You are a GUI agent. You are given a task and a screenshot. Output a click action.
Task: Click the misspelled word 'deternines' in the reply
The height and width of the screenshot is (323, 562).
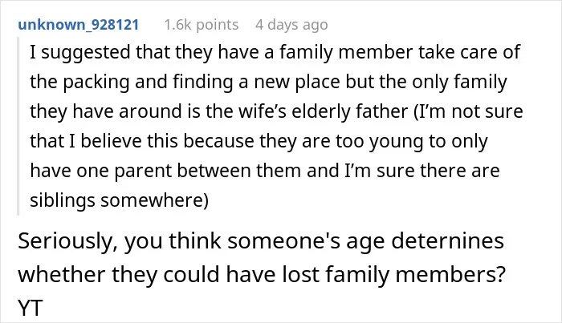point(447,240)
